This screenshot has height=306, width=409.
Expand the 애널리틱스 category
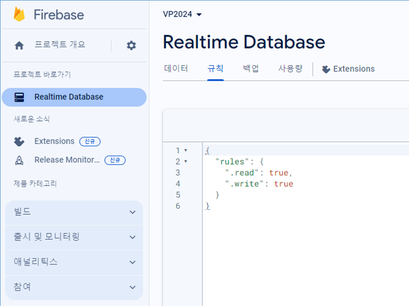(x=74, y=262)
